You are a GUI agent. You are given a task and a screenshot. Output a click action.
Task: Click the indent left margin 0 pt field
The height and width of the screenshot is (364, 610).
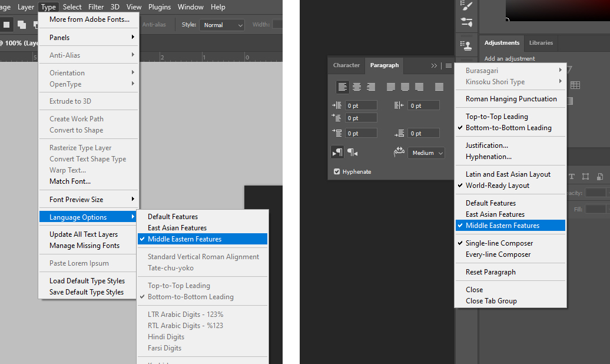tap(361, 105)
